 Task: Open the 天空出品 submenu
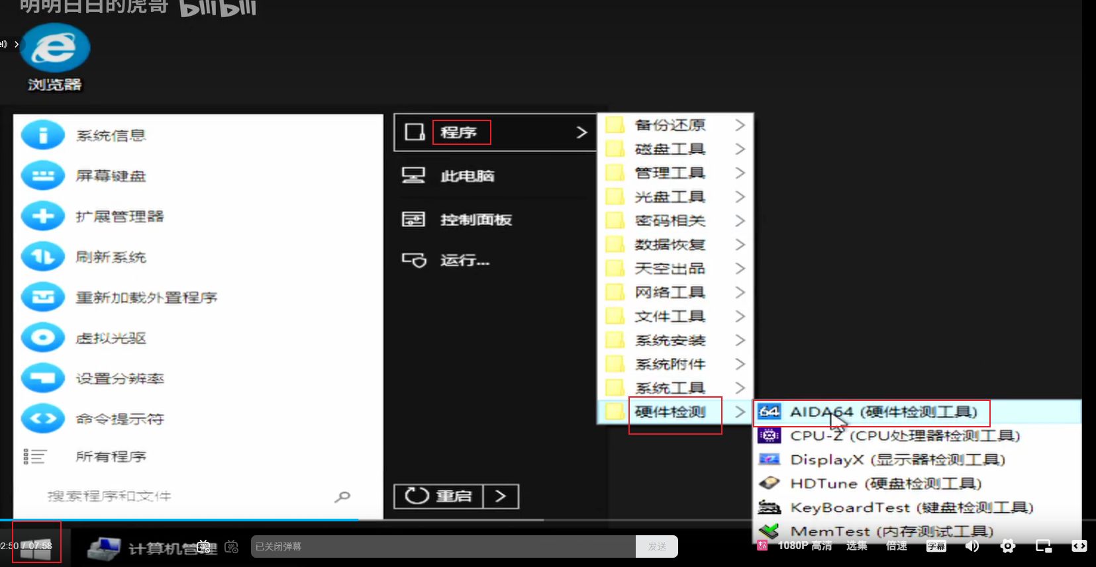(675, 269)
